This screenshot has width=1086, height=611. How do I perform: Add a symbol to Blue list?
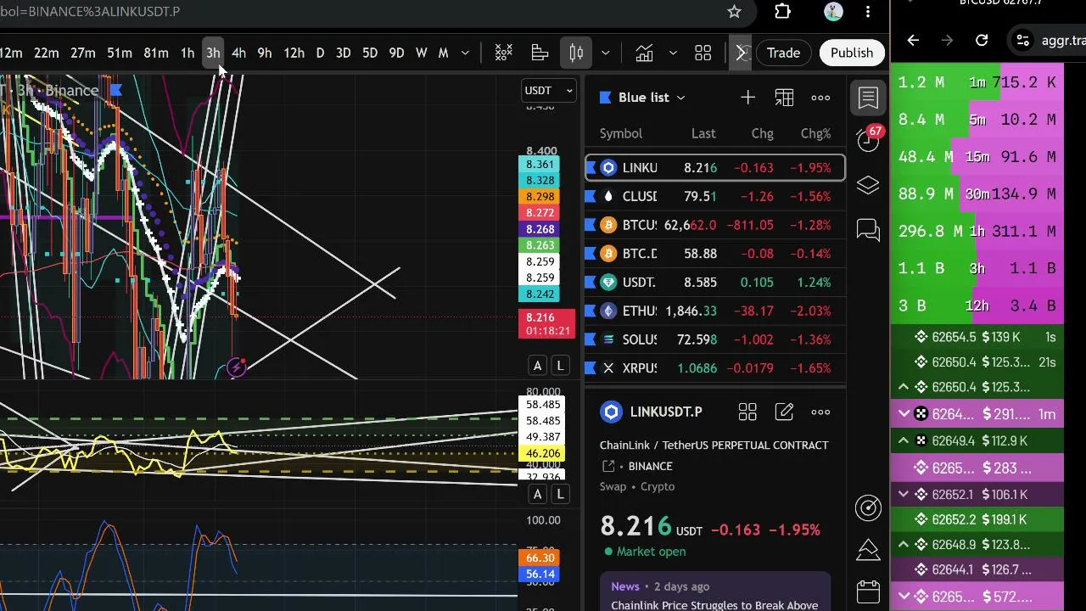(x=747, y=98)
